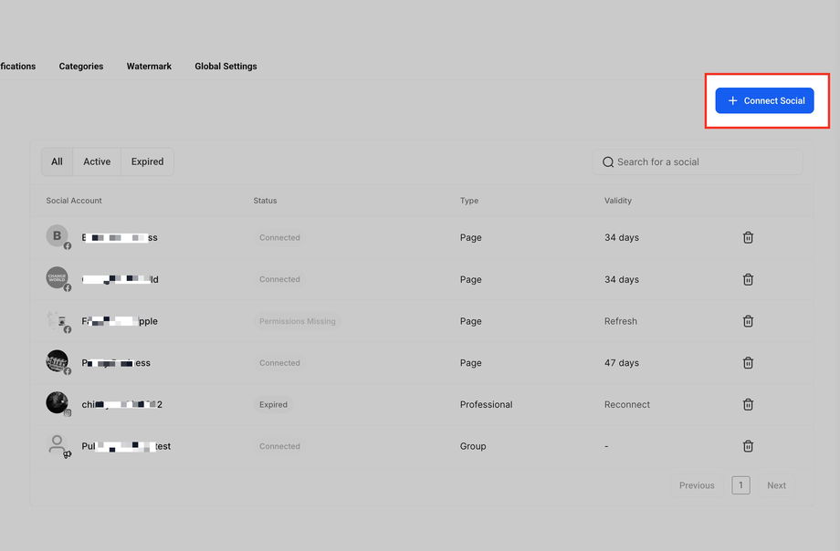Image resolution: width=840 pixels, height=551 pixels.
Task: Click the Refresh validity link
Action: (621, 321)
